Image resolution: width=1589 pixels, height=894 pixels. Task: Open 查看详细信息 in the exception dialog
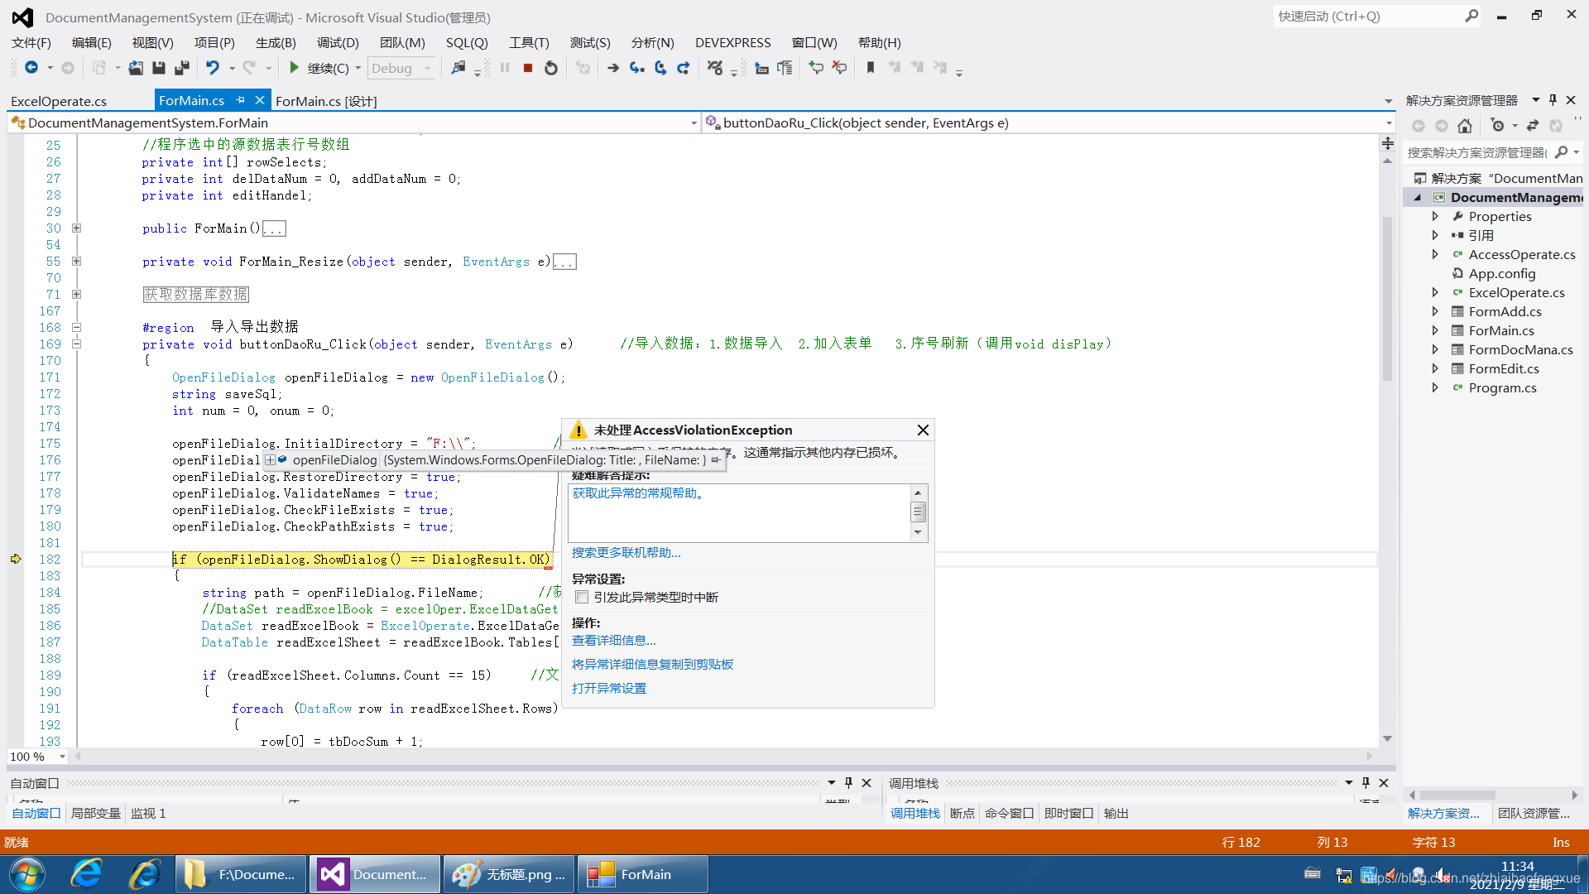[613, 640]
